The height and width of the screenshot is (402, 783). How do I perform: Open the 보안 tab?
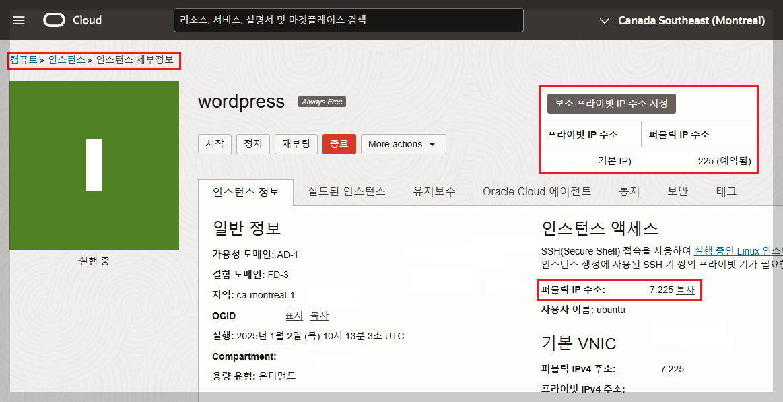pos(677,191)
